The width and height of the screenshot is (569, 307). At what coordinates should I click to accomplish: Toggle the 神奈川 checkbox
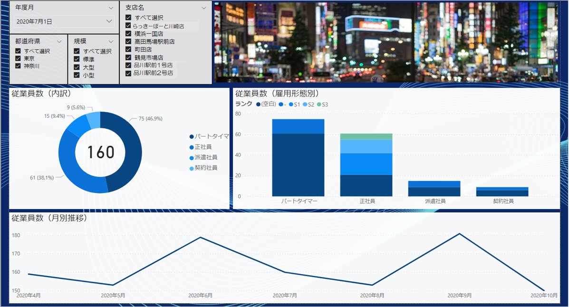click(x=18, y=66)
